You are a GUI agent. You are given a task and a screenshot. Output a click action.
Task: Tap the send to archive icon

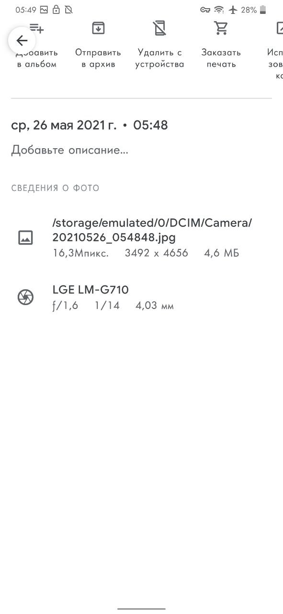(x=98, y=28)
